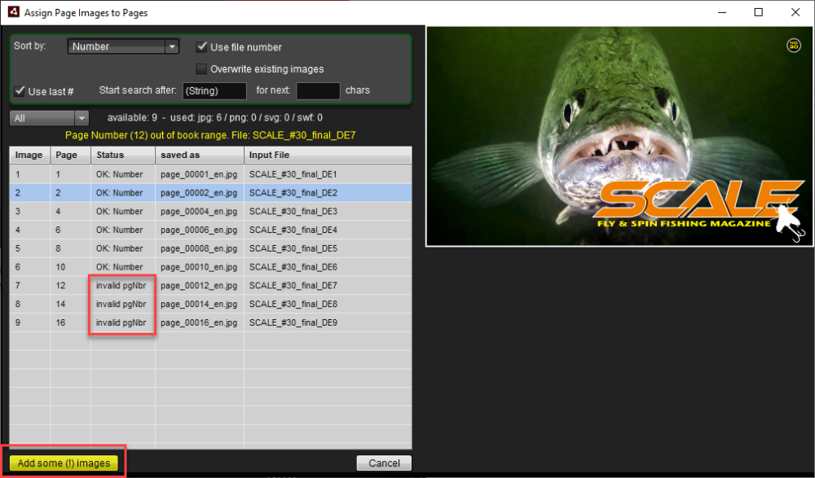Click the Status column header
The image size is (815, 478).
click(x=123, y=155)
